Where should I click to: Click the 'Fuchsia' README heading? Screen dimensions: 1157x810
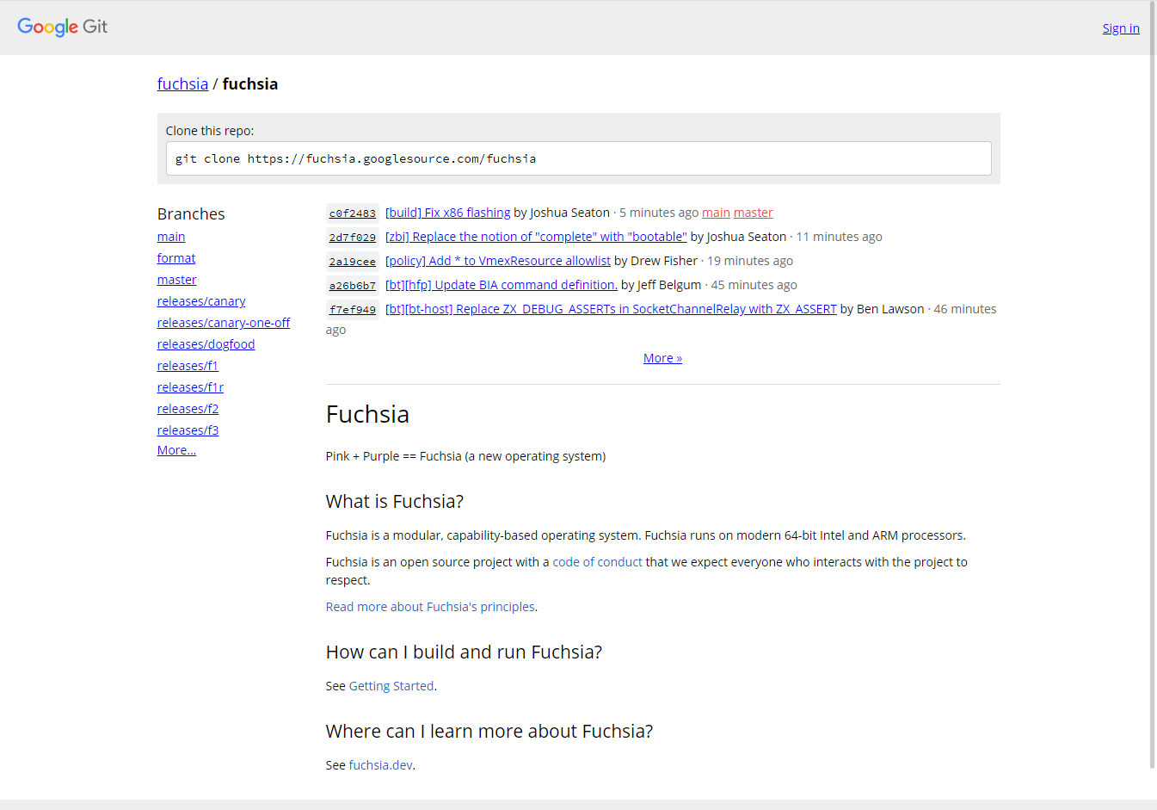click(x=367, y=415)
